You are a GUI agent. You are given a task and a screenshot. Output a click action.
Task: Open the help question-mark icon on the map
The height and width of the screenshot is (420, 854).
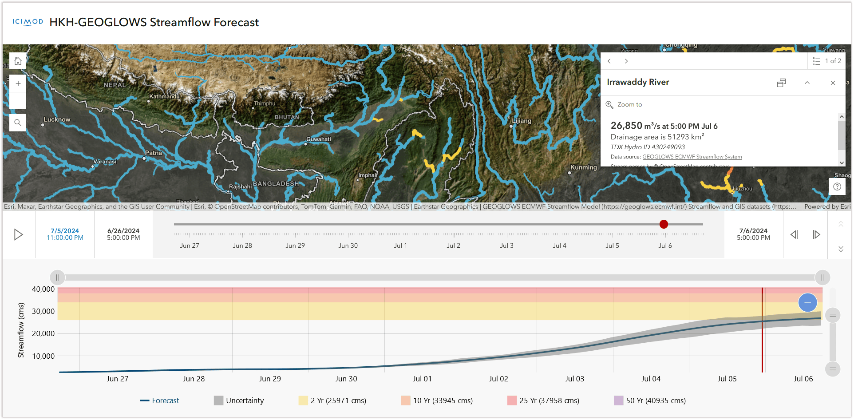837,186
